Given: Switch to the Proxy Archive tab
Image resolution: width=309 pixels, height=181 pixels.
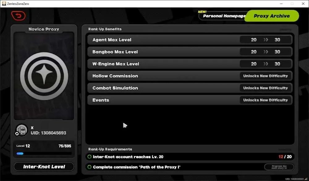Looking at the screenshot, I should (x=272, y=16).
